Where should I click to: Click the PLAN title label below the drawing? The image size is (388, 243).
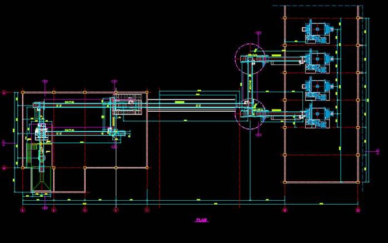pyautogui.click(x=201, y=221)
